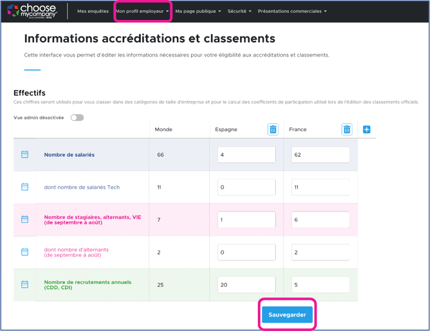The height and width of the screenshot is (331, 431).
Task: Click calendar icon beside Nombre de salariés
Action: (25, 155)
